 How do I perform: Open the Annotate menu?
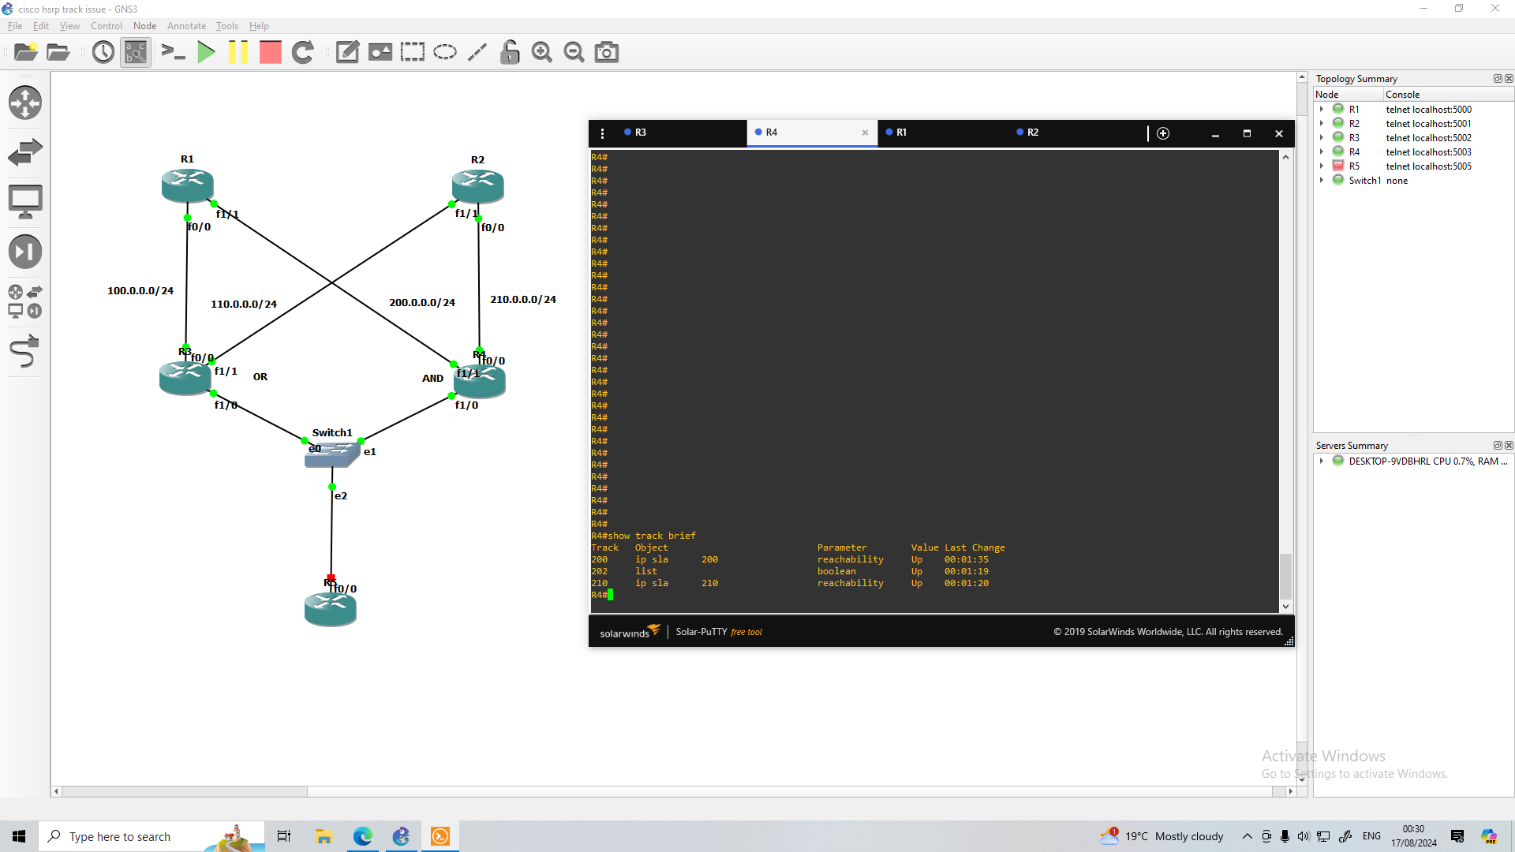186,26
